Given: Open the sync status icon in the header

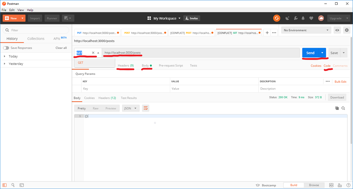Looking at the screenshot, I should [277, 18].
